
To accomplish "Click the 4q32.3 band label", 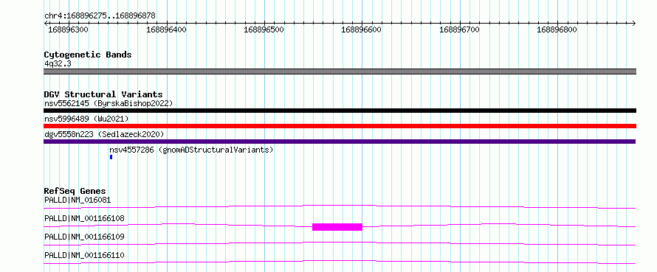I will [58, 63].
